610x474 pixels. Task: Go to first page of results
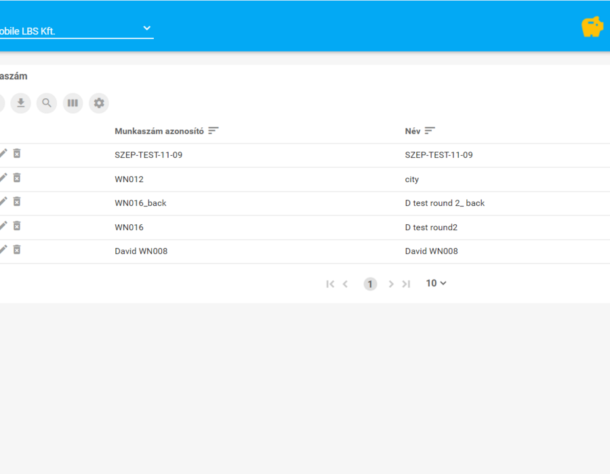[330, 284]
